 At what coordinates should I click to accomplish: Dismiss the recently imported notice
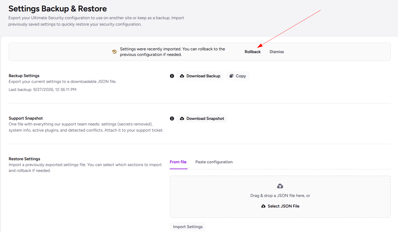[277, 52]
